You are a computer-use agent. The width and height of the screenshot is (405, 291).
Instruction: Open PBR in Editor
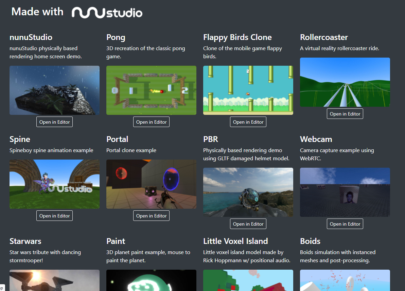(248, 224)
